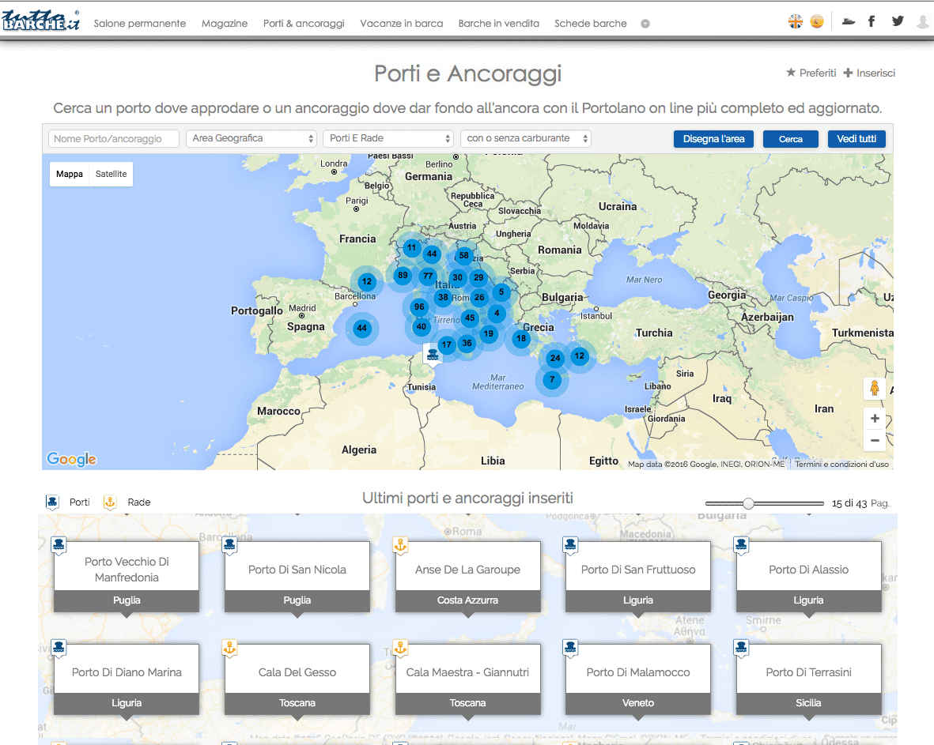Switch site language to English flag
This screenshot has height=745, width=934.
(x=796, y=22)
